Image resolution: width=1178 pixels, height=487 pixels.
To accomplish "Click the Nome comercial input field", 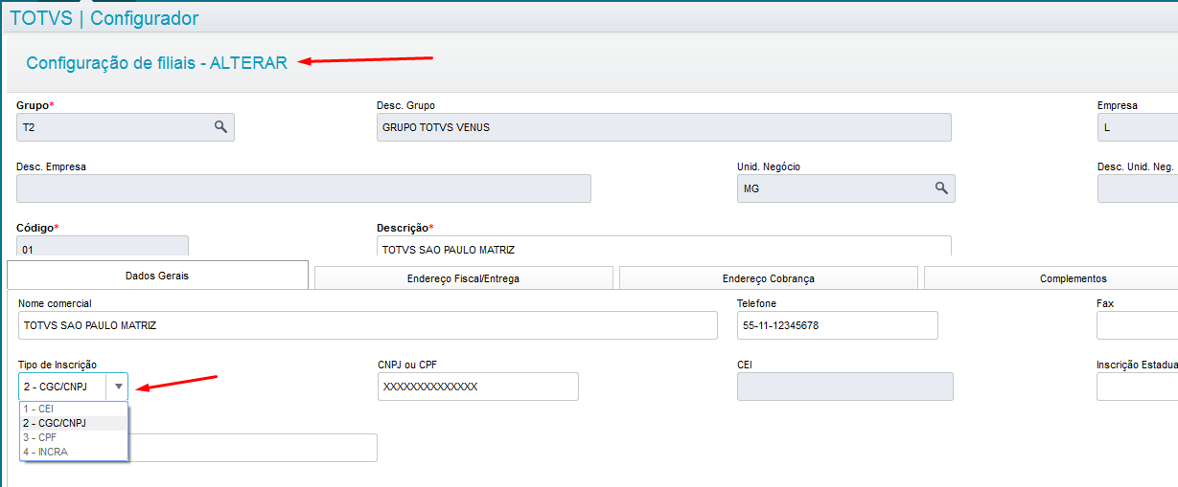I will pos(368,325).
